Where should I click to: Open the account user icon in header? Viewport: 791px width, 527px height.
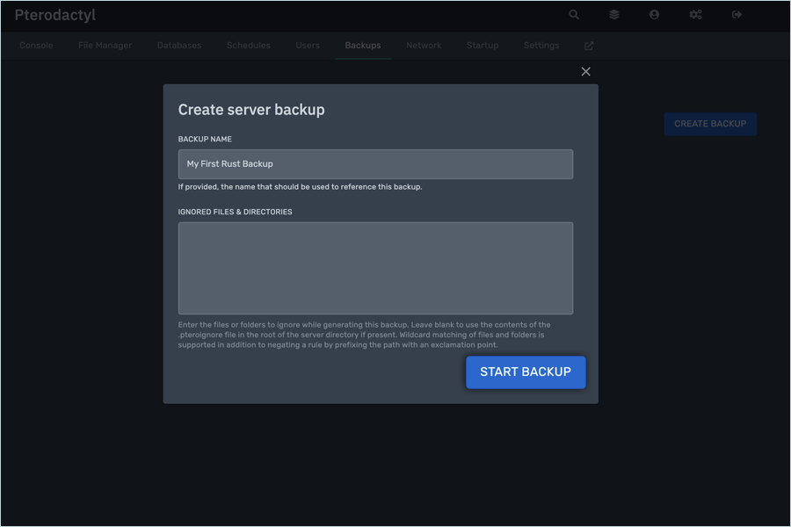[654, 15]
